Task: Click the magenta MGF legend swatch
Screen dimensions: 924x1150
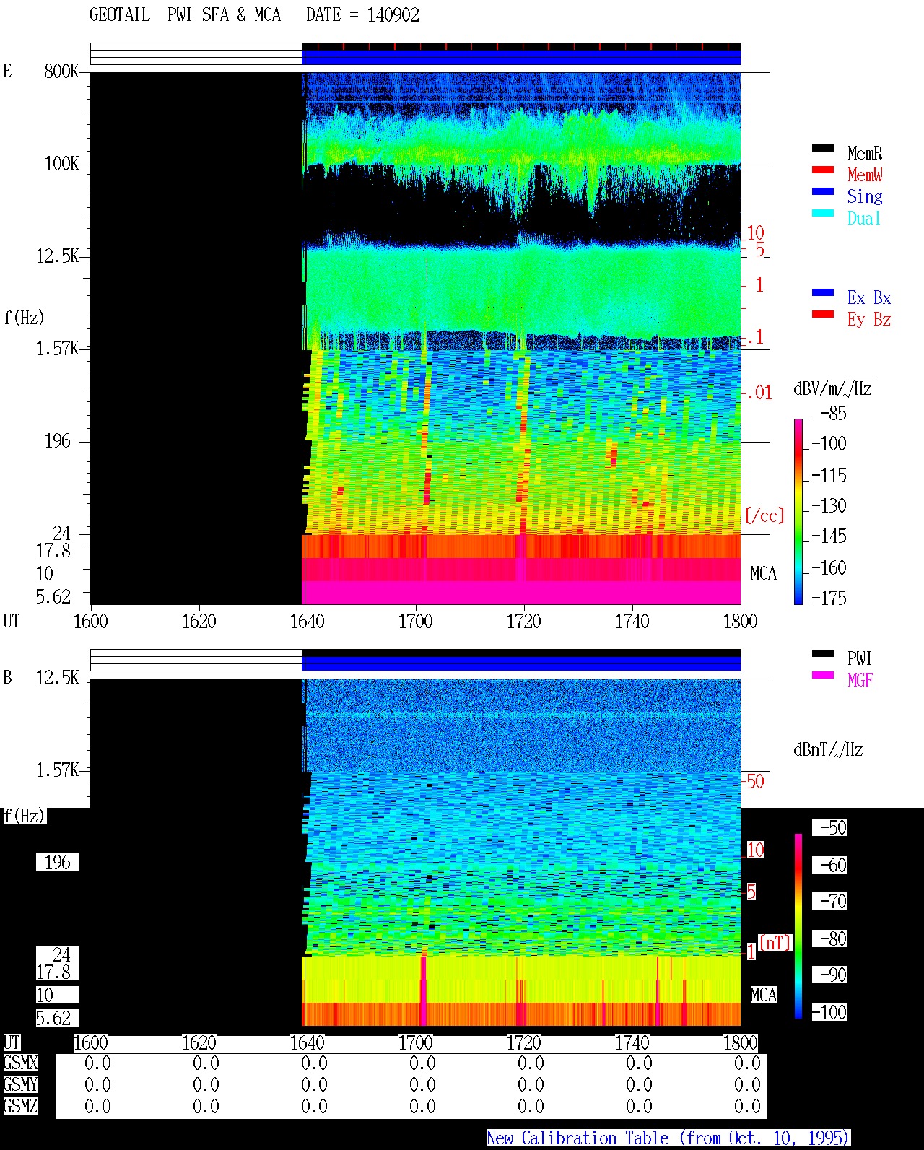Action: pos(823,676)
